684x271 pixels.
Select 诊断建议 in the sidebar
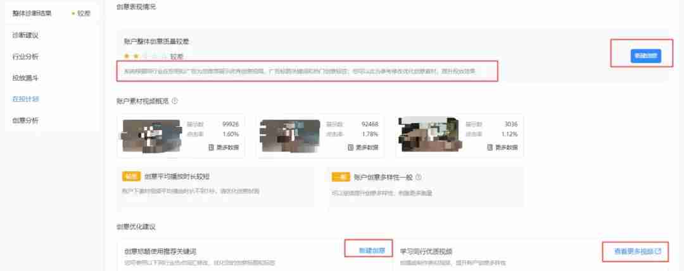click(x=25, y=35)
